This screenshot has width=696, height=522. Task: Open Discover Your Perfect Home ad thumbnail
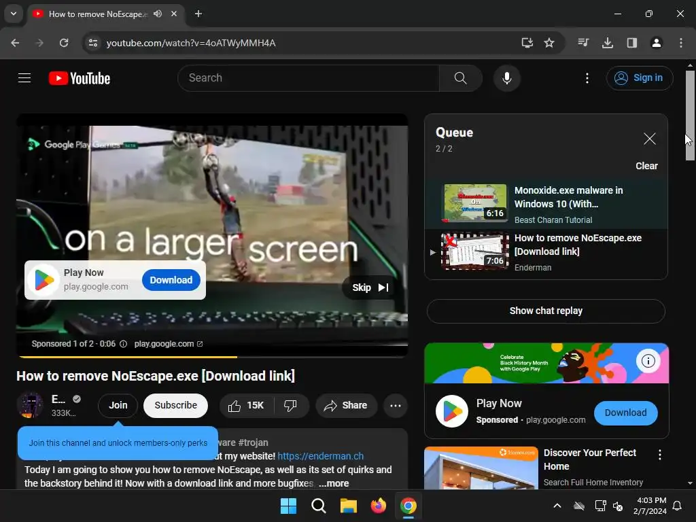coord(481,468)
